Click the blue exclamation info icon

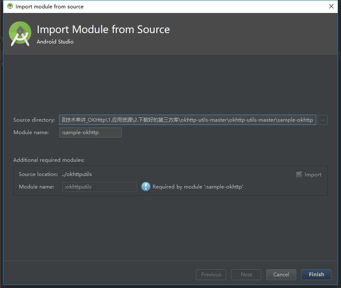(145, 187)
